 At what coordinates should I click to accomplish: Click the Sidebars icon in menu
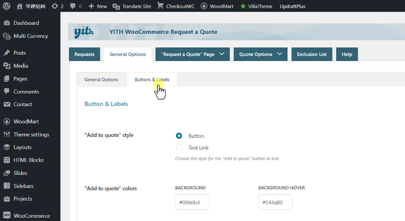7,186
